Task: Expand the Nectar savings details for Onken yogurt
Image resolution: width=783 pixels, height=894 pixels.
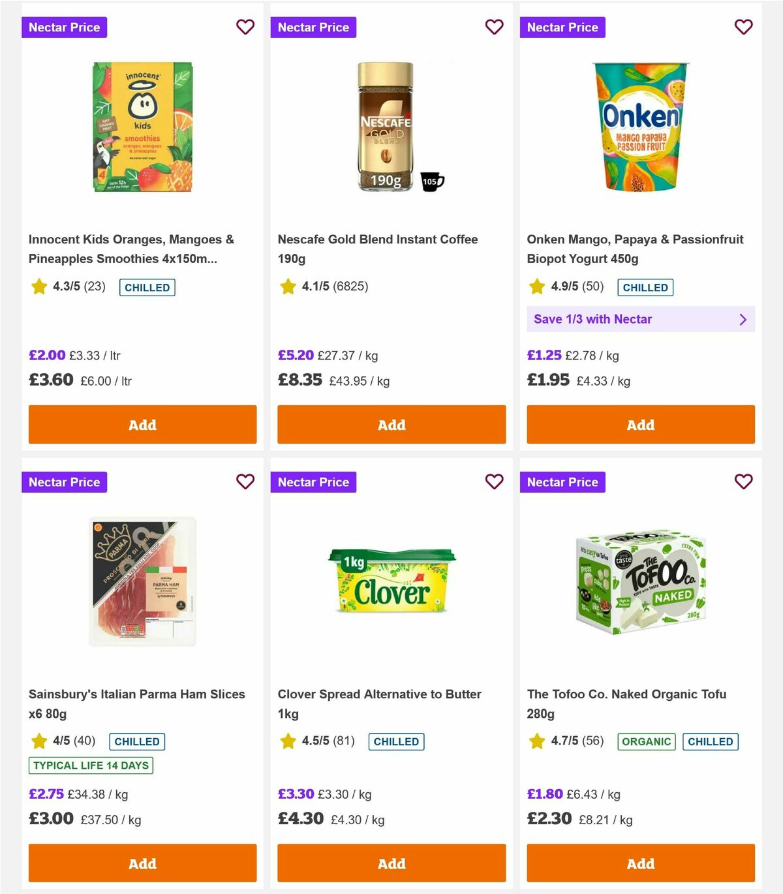Action: pyautogui.click(x=641, y=319)
